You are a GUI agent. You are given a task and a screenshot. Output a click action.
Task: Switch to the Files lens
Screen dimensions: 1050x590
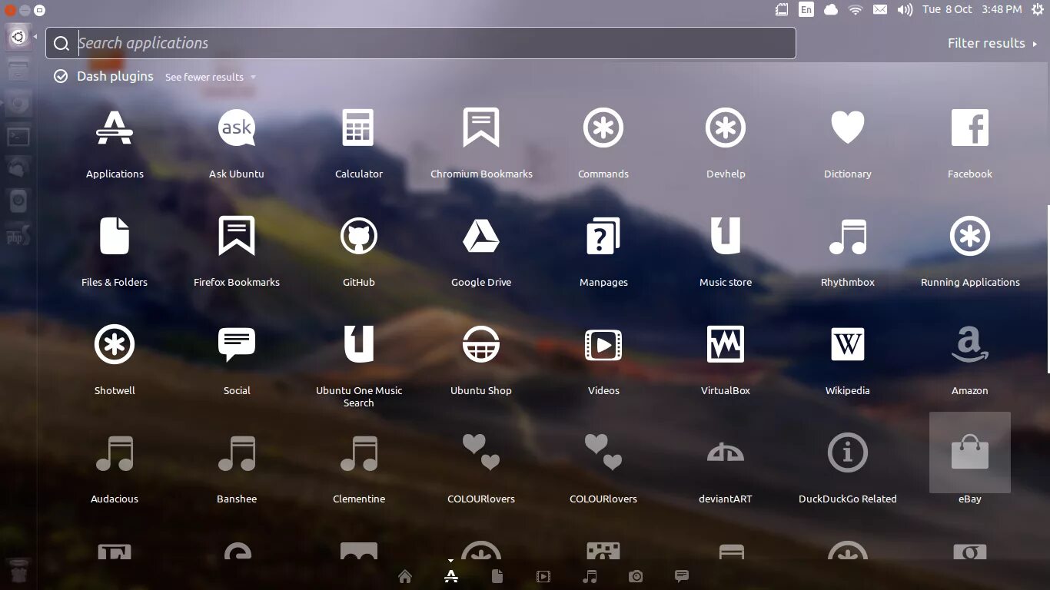click(497, 576)
